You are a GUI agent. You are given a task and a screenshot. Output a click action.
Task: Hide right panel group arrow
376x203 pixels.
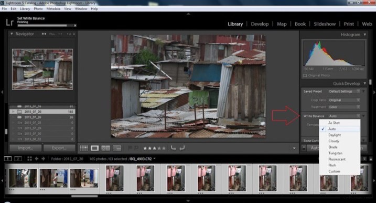(374, 92)
